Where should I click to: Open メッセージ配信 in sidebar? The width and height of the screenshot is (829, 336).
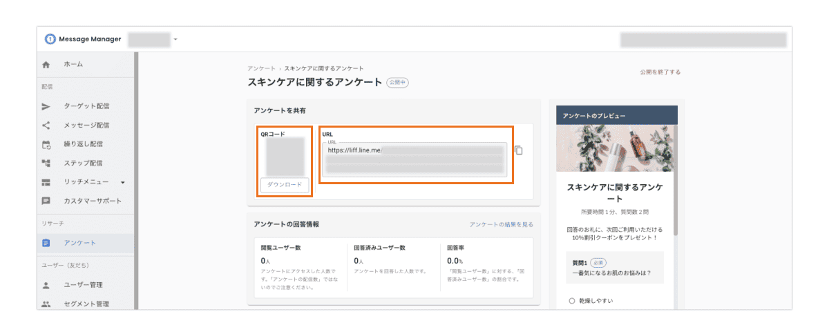click(x=86, y=126)
